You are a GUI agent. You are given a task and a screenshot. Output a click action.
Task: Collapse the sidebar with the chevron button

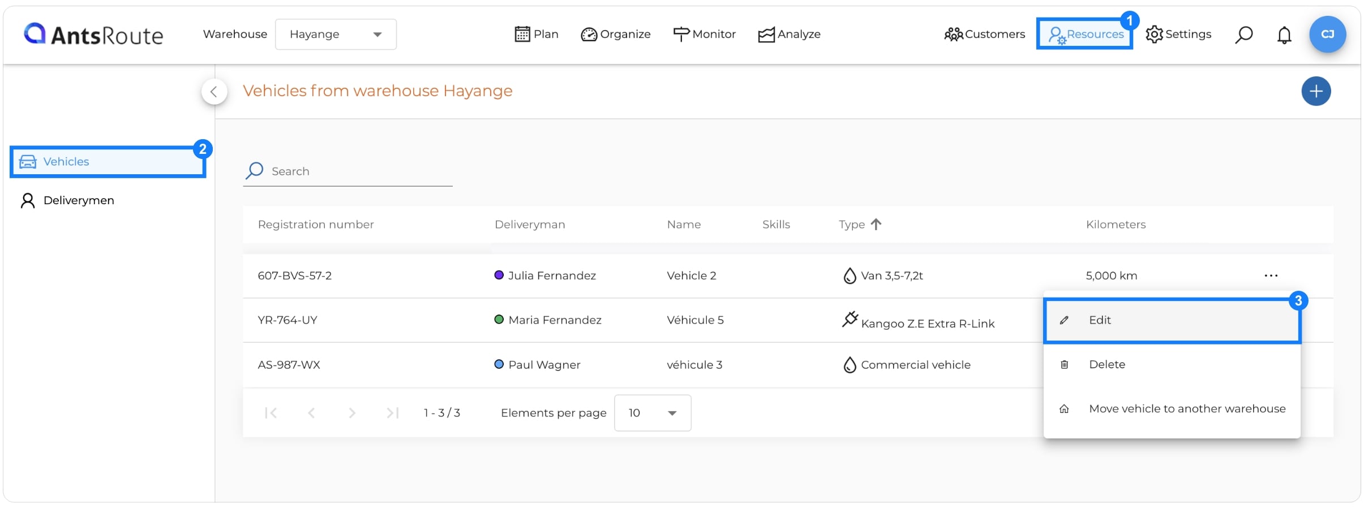214,92
